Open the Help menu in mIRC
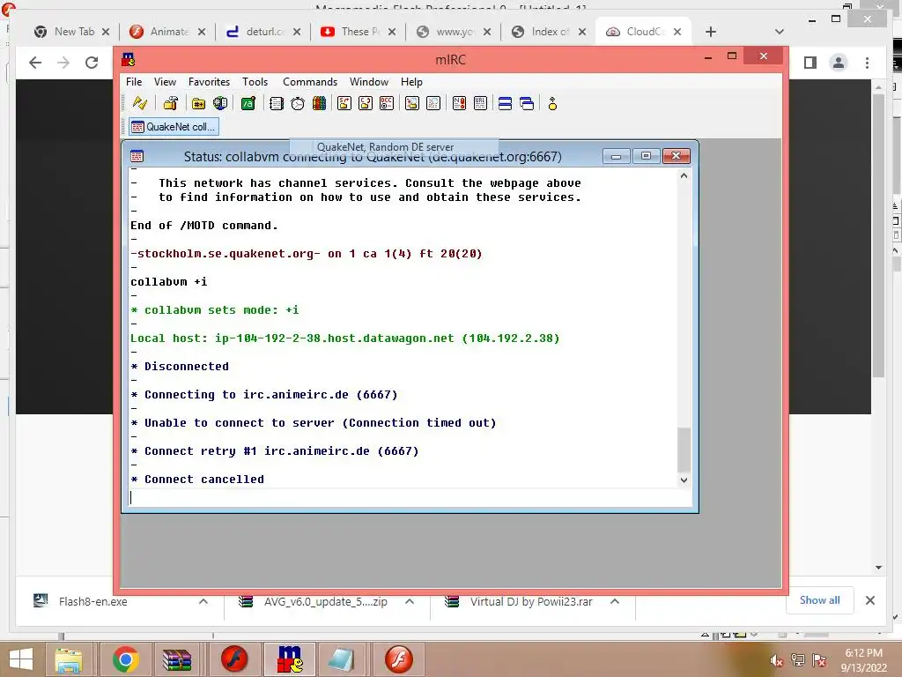Image resolution: width=902 pixels, height=677 pixels. tap(411, 82)
